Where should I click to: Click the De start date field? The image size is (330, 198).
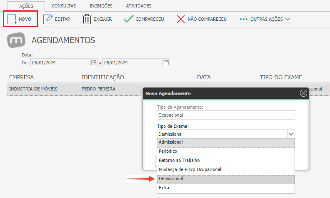[60, 63]
